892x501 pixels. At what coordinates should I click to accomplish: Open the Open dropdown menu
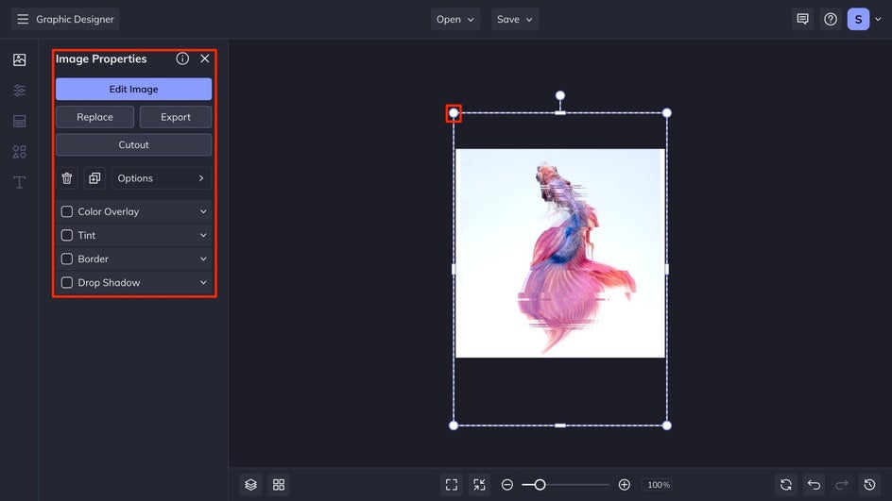(456, 19)
